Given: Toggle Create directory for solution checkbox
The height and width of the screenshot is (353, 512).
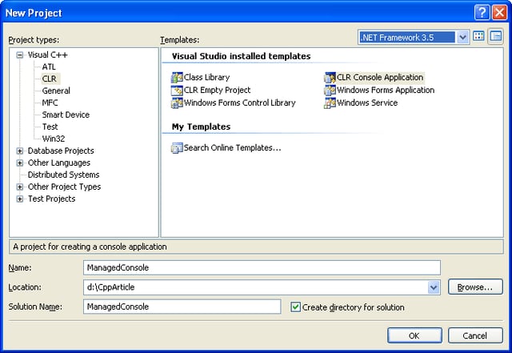Looking at the screenshot, I should (295, 307).
